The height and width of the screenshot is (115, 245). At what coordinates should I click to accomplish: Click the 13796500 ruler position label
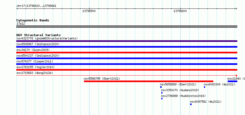pos(89,11)
